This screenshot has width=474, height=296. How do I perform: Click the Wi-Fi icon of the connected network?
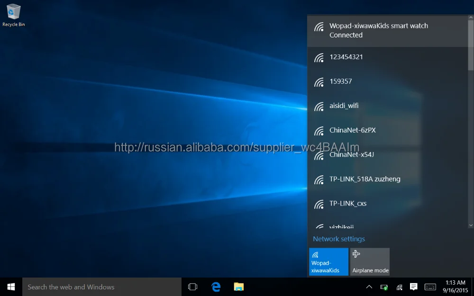(x=319, y=27)
